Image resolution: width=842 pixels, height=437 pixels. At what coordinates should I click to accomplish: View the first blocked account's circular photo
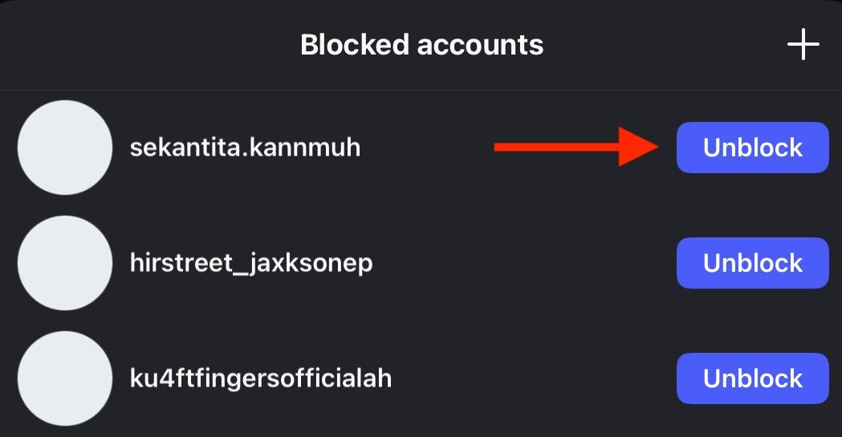(x=65, y=148)
